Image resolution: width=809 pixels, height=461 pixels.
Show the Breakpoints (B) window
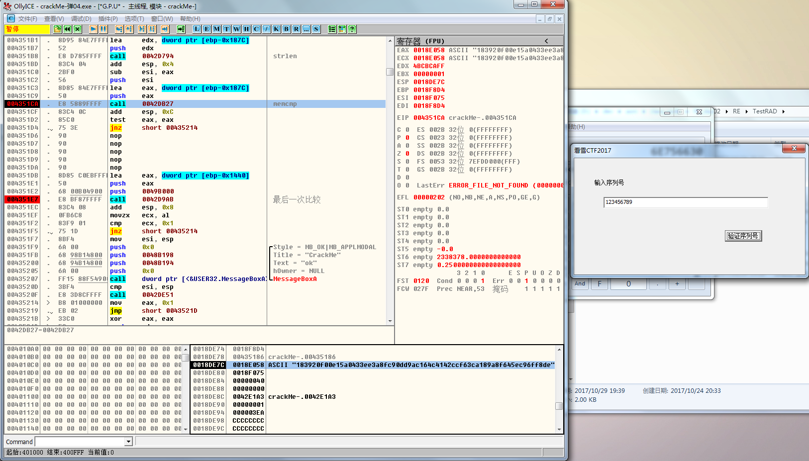click(286, 29)
